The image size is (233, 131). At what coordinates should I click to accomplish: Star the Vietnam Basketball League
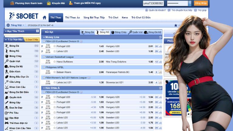(44, 57)
